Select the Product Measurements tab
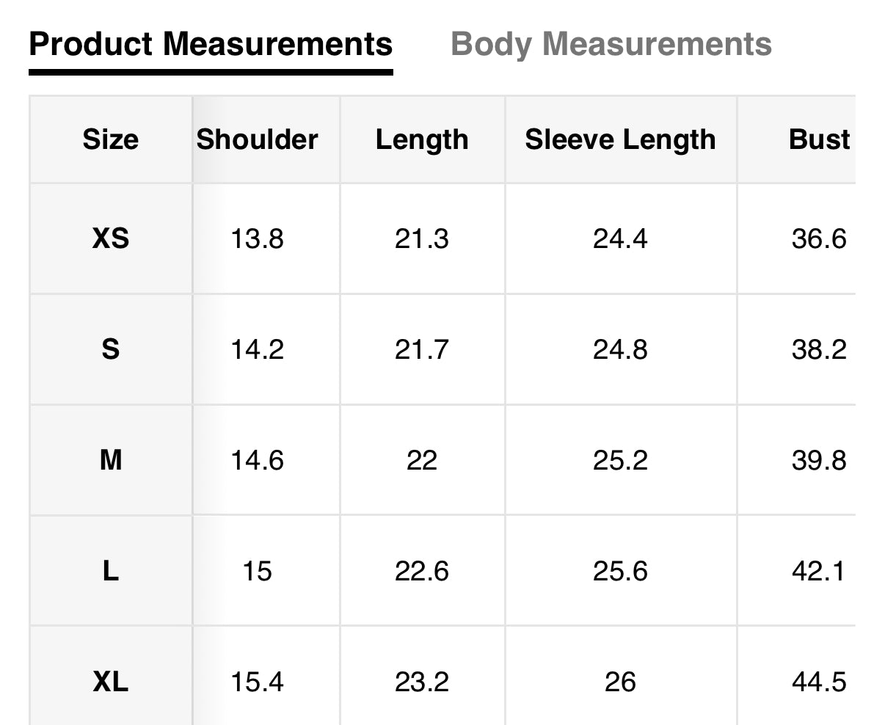The image size is (885, 725). pos(211,44)
